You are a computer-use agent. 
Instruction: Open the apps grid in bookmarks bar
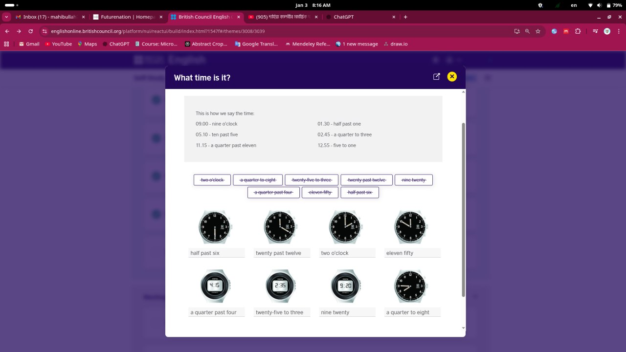click(7, 44)
